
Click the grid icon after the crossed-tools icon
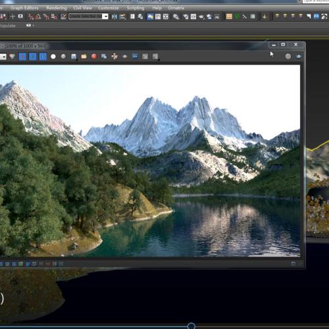(253, 16)
